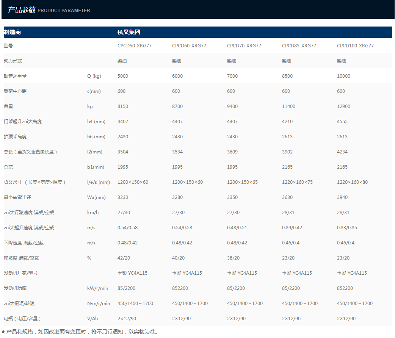Screen dimensions: 395x338
Task: Click the 货叉尺寸 row label
Action: [x=35, y=182]
